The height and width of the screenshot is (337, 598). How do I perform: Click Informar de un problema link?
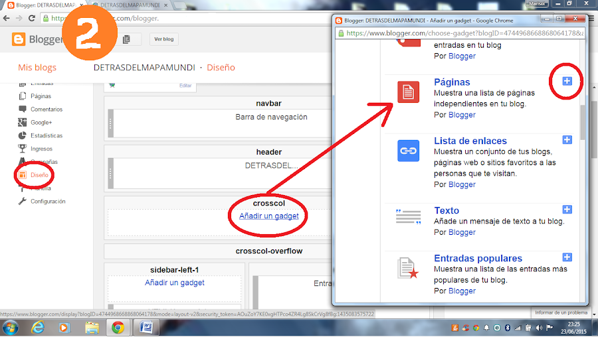click(561, 312)
